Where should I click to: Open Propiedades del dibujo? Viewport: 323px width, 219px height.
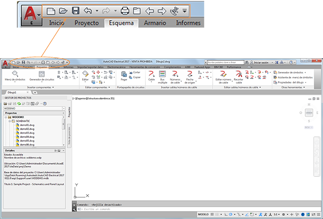coord(290,83)
